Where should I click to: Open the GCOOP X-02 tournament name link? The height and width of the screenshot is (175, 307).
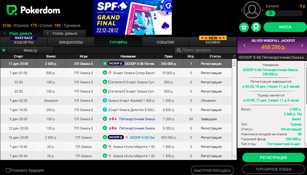coord(142,137)
